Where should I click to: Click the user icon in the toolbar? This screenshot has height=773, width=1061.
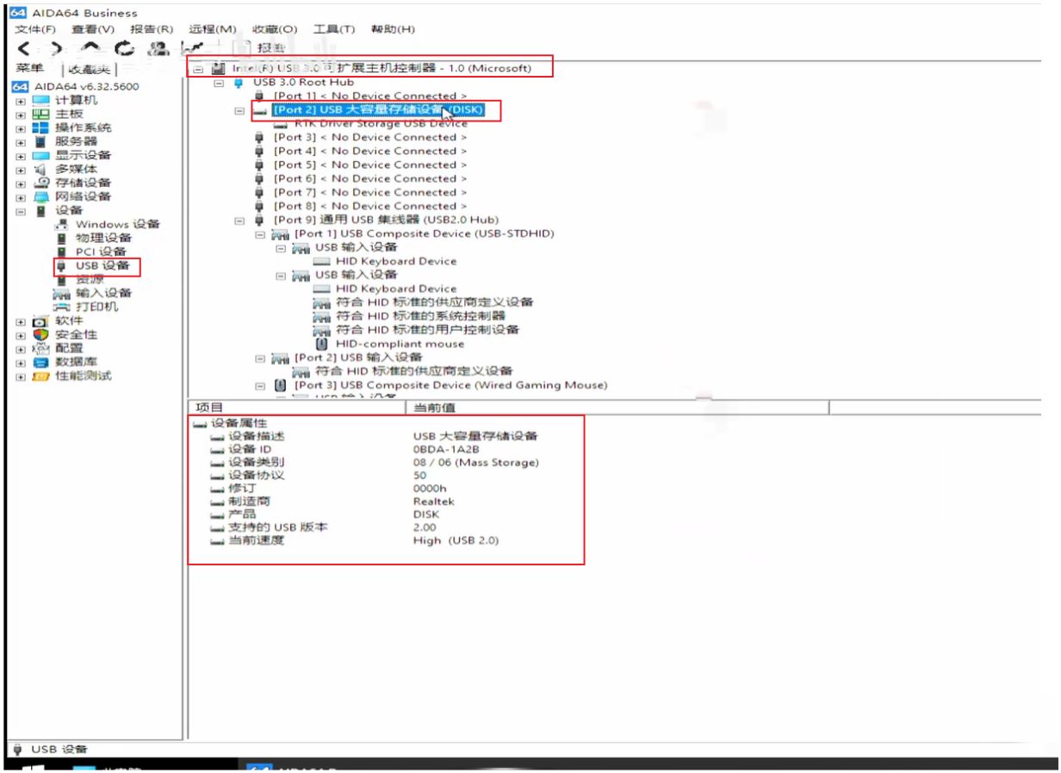pyautogui.click(x=158, y=49)
